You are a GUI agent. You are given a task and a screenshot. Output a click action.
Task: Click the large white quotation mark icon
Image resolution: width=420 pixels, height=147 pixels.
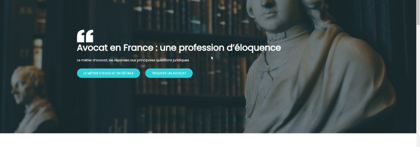[x=85, y=36]
